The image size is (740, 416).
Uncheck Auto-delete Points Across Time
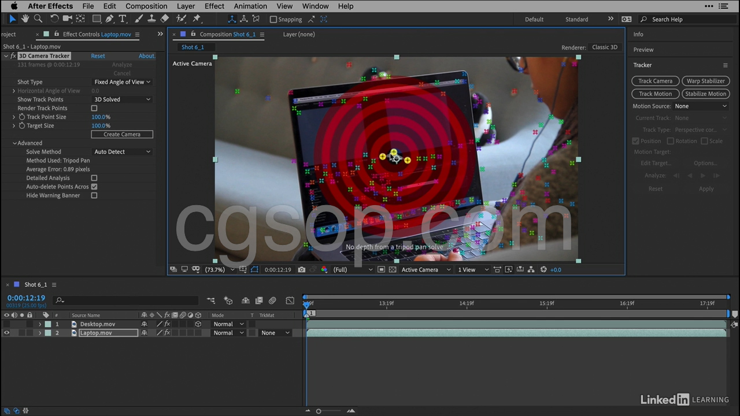point(94,187)
